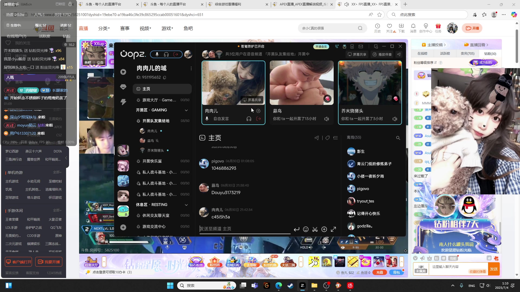The height and width of the screenshot is (292, 520).
Task: Open the three-dot menu beside 肉肉儿的域
Action: [191, 68]
